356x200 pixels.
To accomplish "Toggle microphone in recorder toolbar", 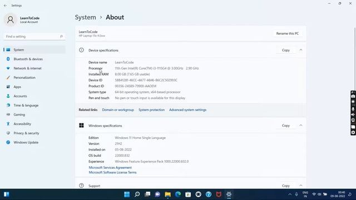I will (x=353, y=109).
